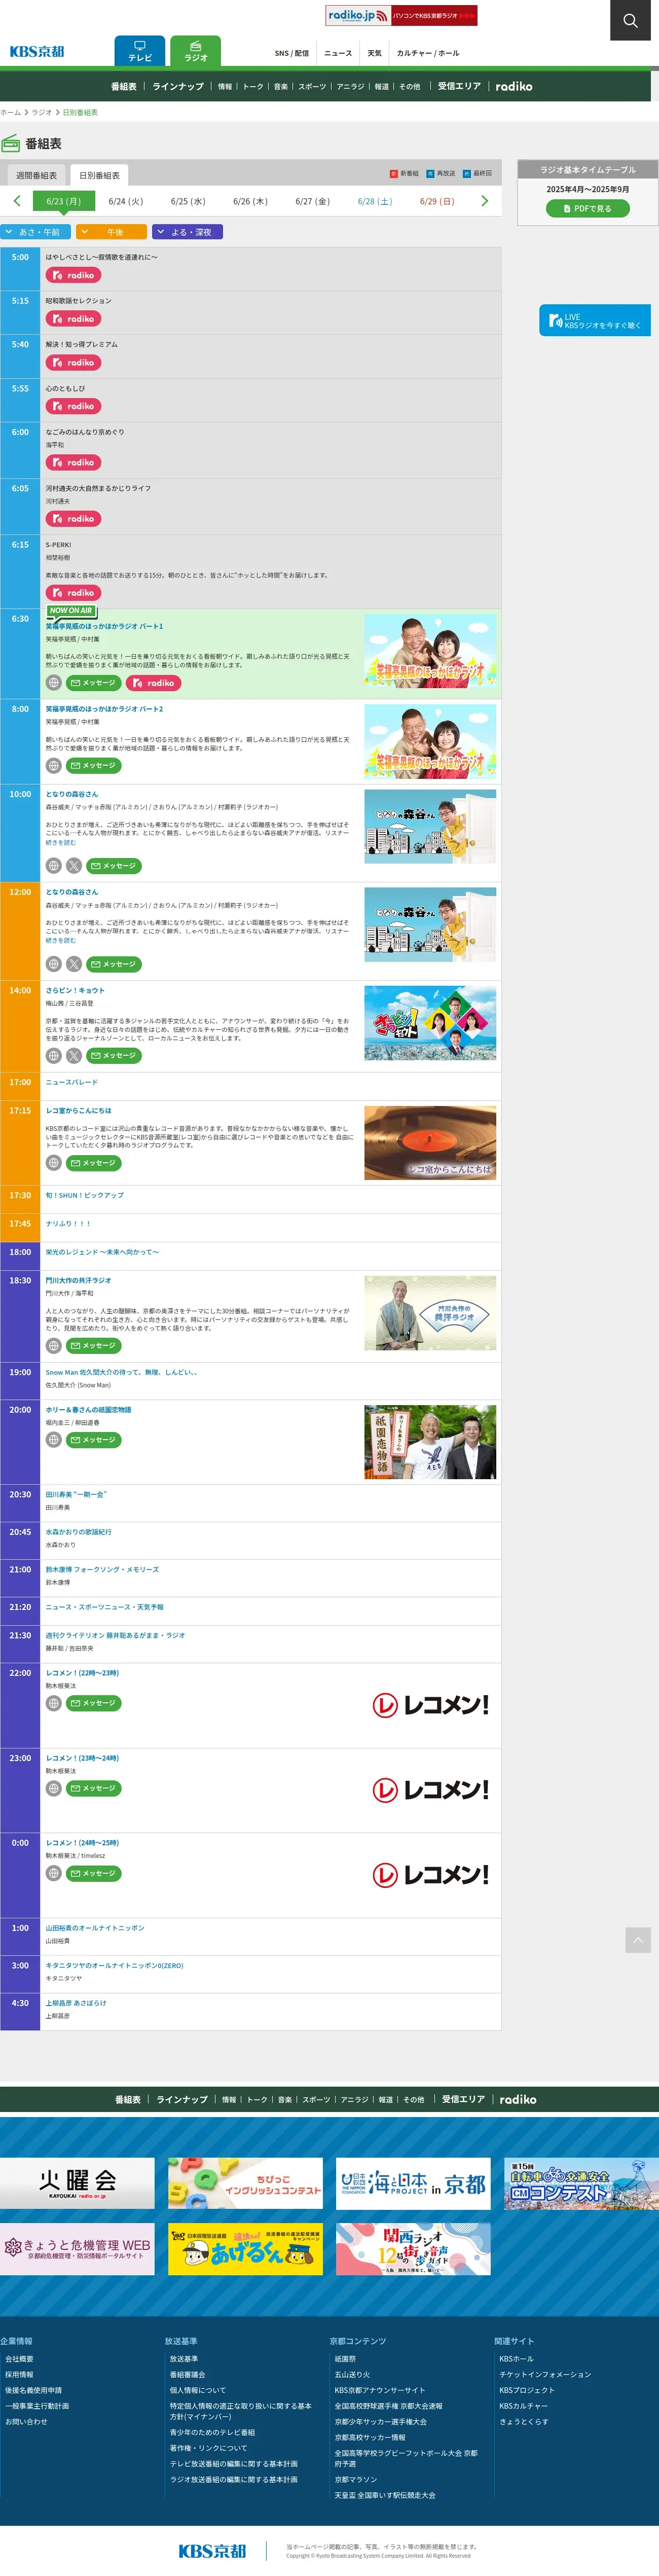Open globe icon for 14:00 さらピン！キョウト

tap(54, 1055)
